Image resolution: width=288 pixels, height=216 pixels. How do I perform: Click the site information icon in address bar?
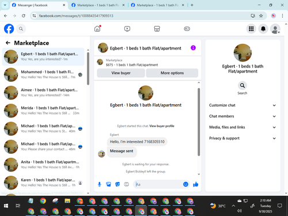[x=35, y=16]
